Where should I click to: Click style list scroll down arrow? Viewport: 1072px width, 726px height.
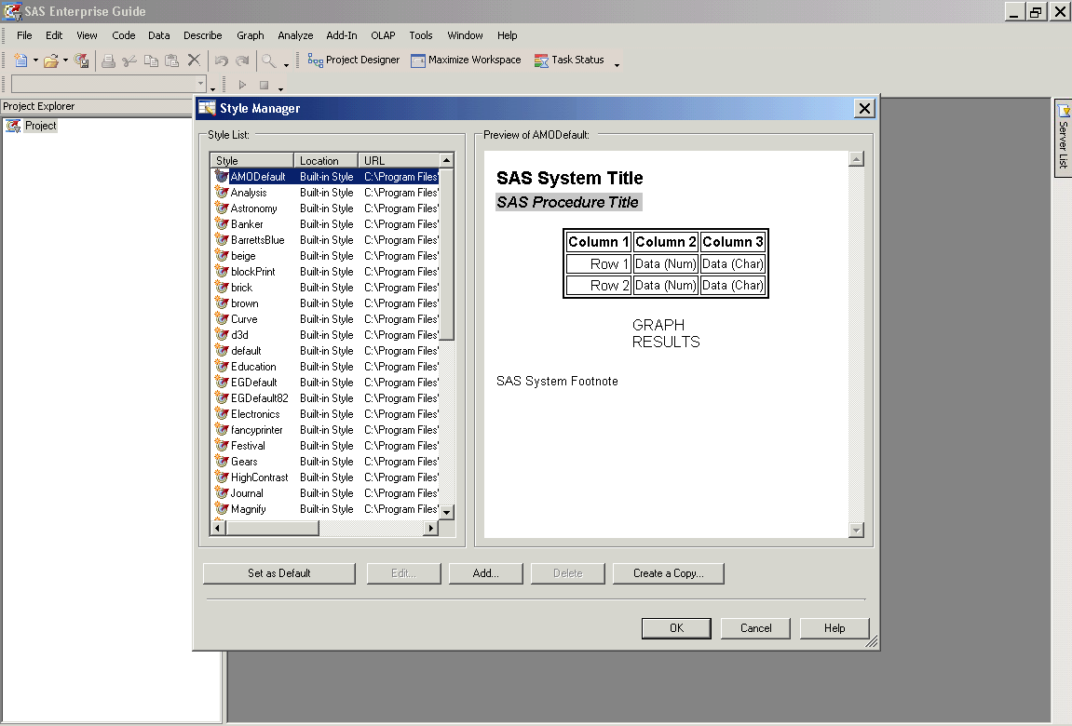pyautogui.click(x=446, y=512)
